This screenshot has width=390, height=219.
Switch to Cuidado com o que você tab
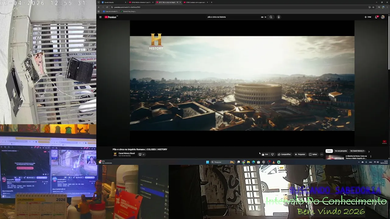click(x=196, y=2)
